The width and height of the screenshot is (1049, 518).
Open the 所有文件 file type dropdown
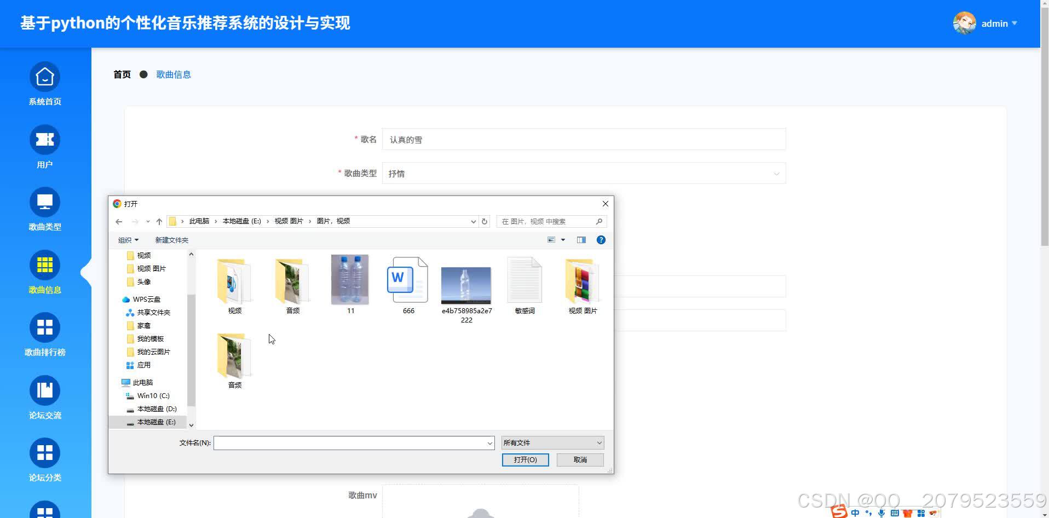tap(551, 442)
